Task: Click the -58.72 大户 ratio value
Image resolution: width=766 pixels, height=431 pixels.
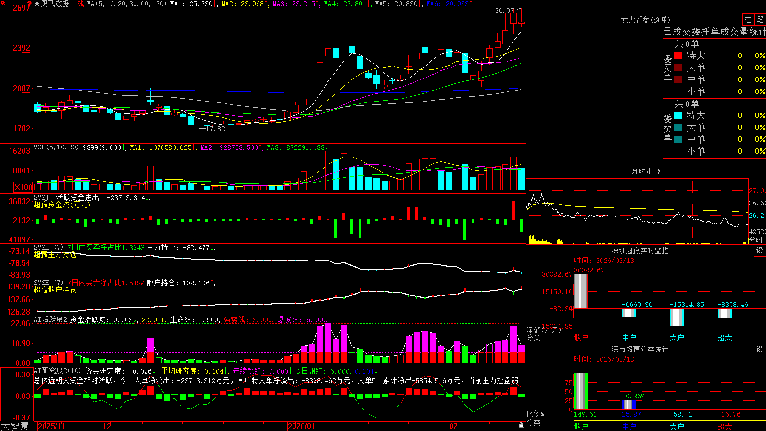Action: point(681,414)
